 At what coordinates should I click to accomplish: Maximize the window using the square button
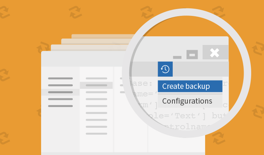[192, 54]
